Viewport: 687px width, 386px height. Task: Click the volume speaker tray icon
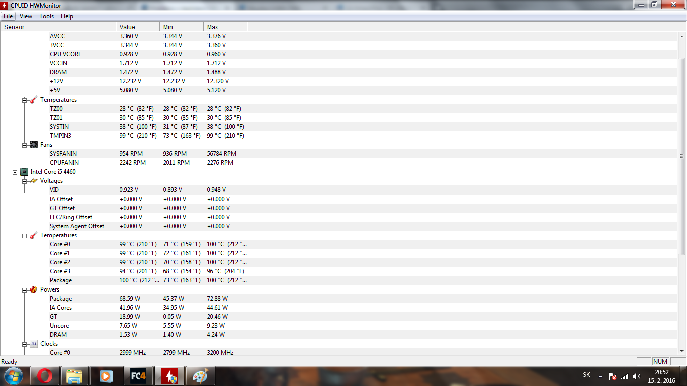(x=637, y=376)
